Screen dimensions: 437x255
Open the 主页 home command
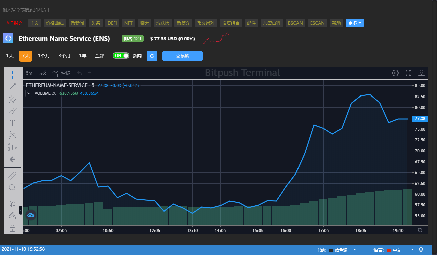pos(34,23)
